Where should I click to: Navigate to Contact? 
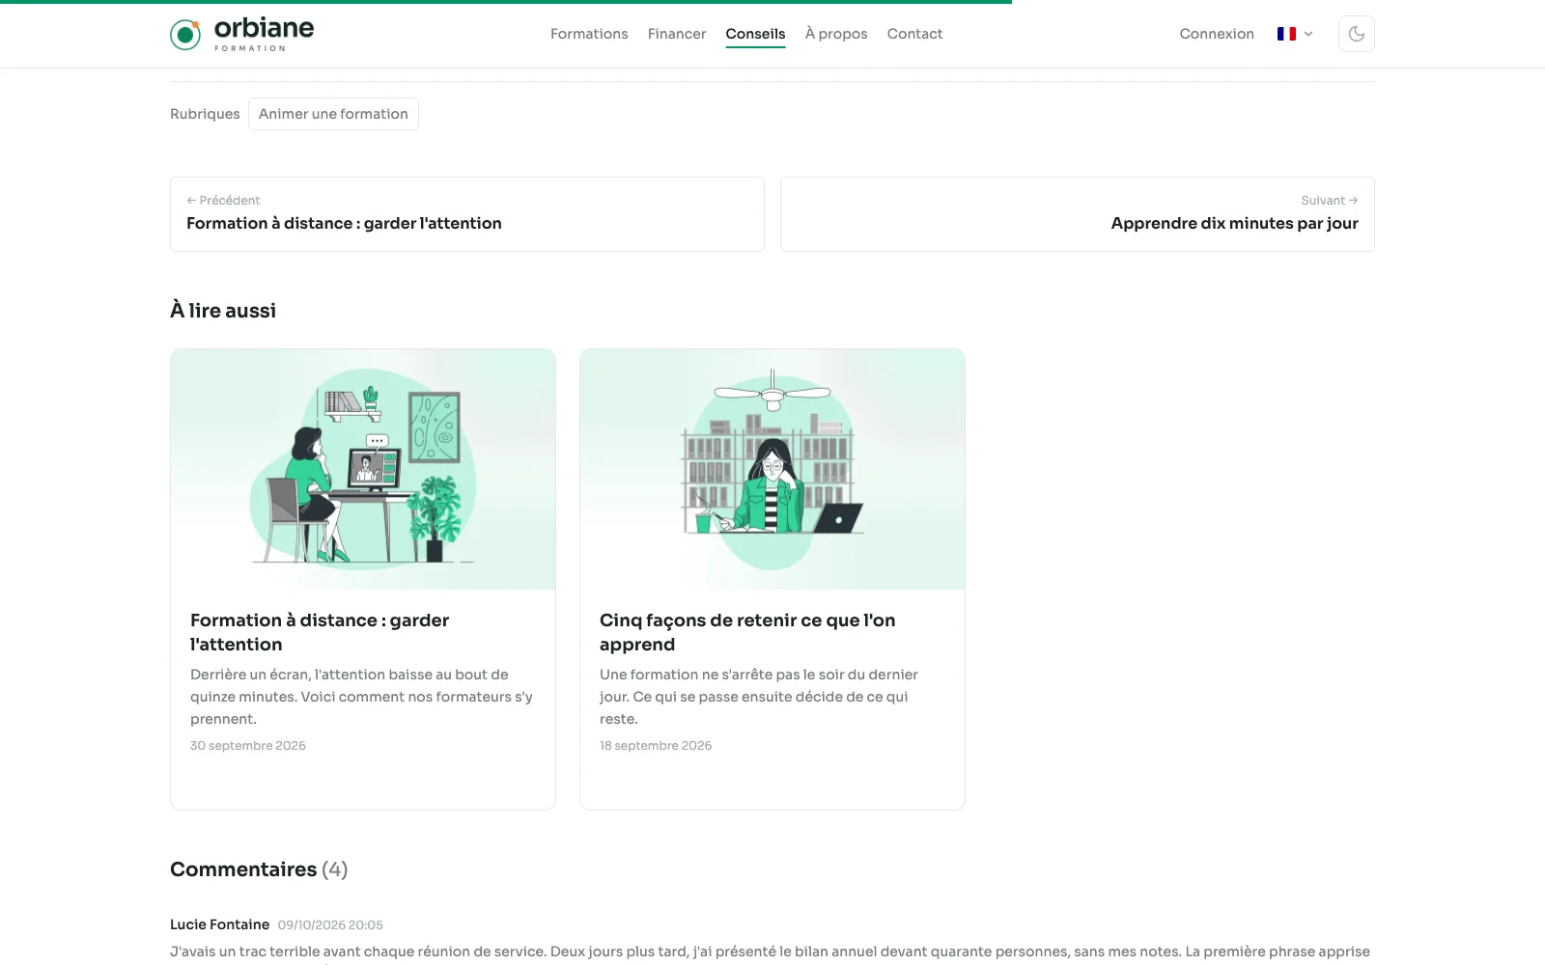914,34
